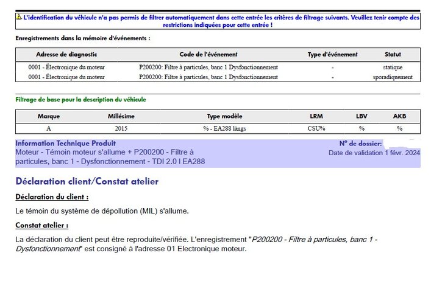Select the 'Statut' column header
The width and height of the screenshot is (431, 292).
click(393, 54)
